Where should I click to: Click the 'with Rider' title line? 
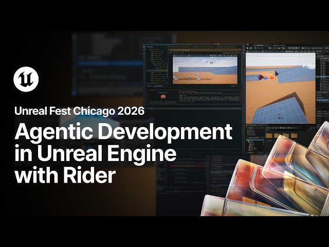[65, 174]
